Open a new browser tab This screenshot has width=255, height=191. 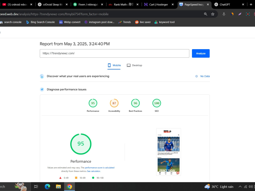pos(251,5)
